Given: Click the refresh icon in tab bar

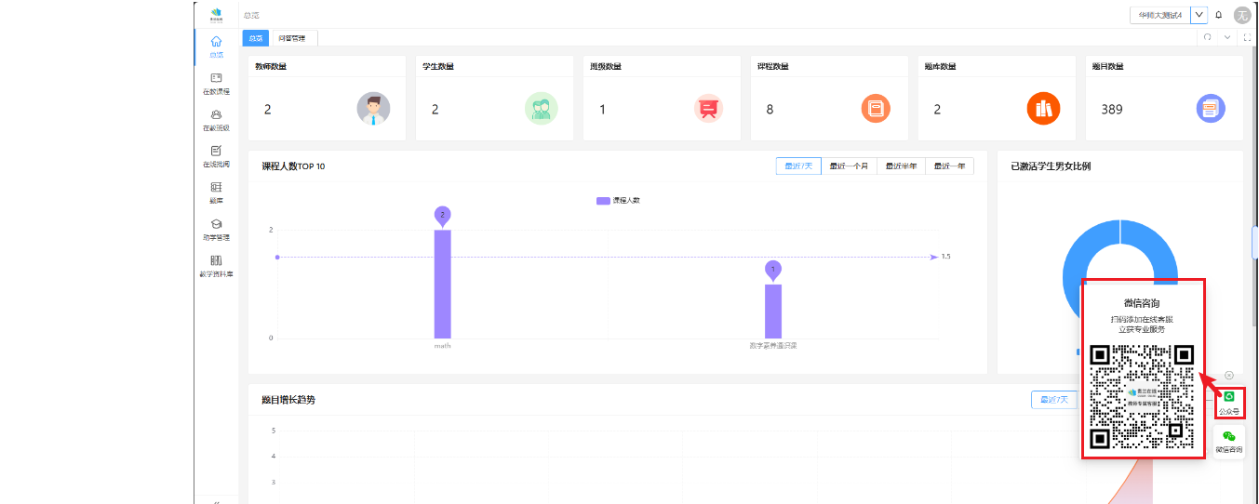Looking at the screenshot, I should pos(1208,38).
